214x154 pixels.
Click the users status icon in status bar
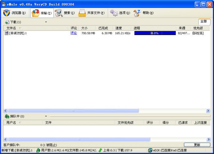38,150
